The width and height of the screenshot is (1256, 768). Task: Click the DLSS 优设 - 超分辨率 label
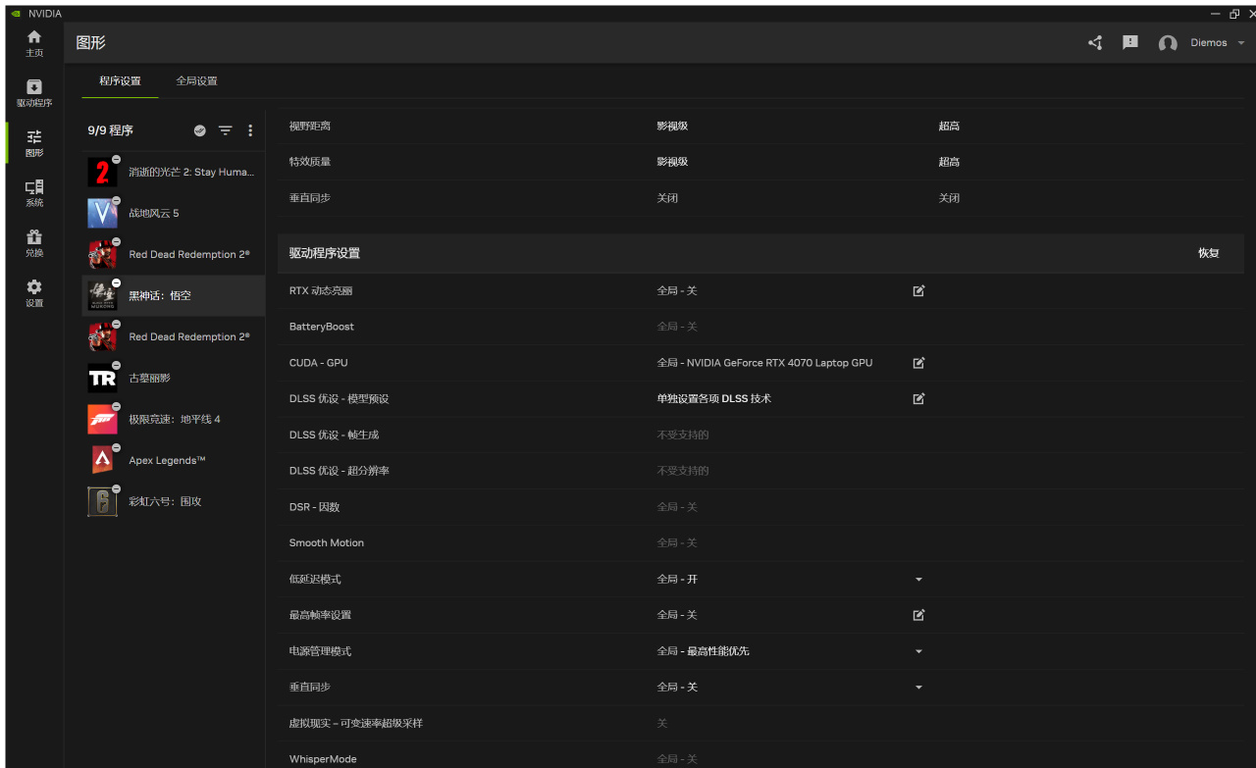(340, 471)
